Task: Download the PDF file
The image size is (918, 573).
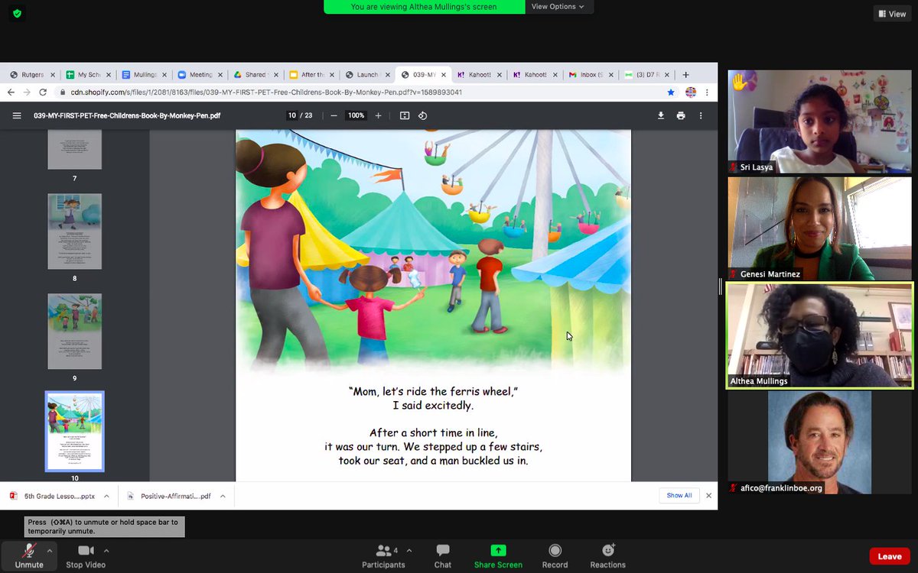Action: coord(661,115)
